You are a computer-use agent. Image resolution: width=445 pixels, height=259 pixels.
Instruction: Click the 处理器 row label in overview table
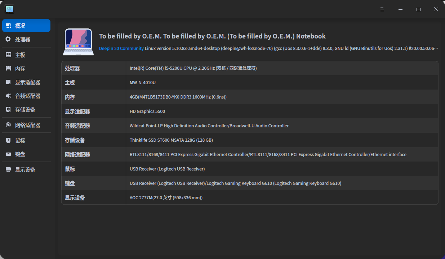click(x=72, y=68)
